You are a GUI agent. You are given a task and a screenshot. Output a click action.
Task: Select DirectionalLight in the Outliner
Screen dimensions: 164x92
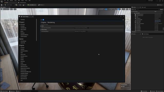(x=139, y=20)
